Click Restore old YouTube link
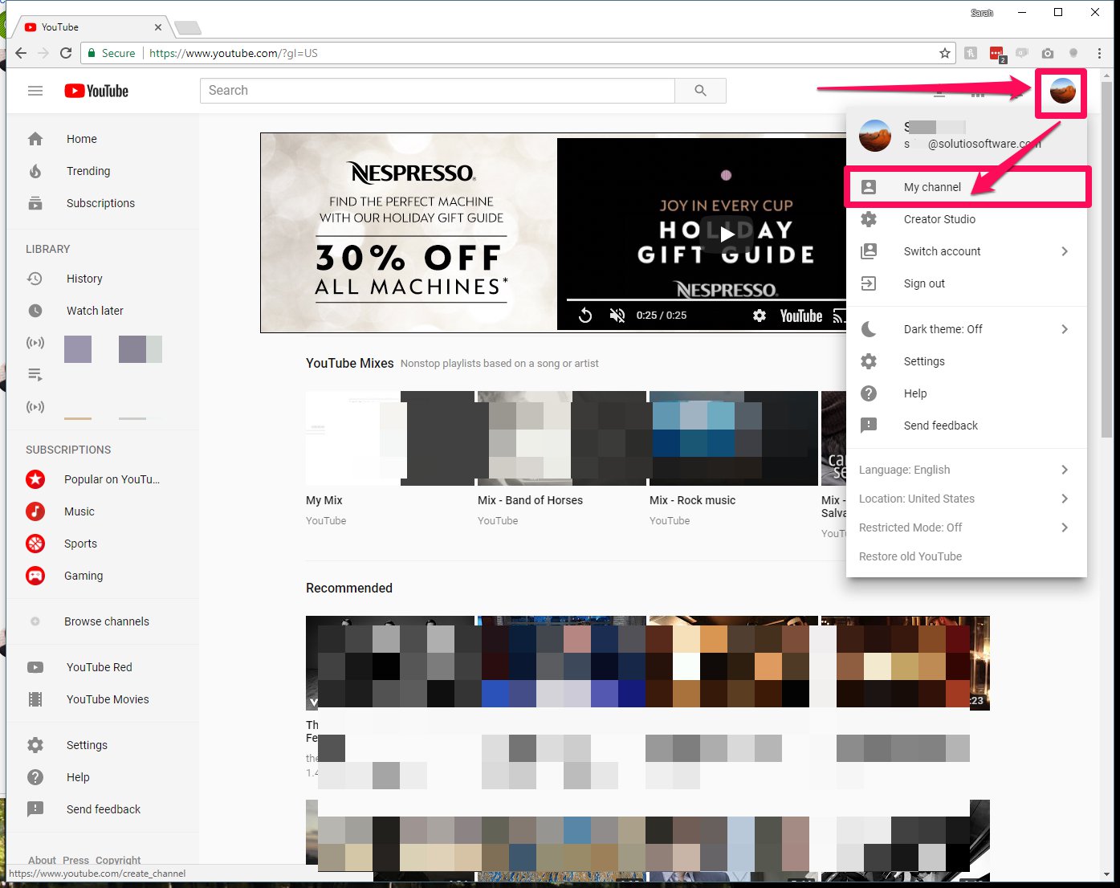Viewport: 1120px width, 888px height. 910,556
